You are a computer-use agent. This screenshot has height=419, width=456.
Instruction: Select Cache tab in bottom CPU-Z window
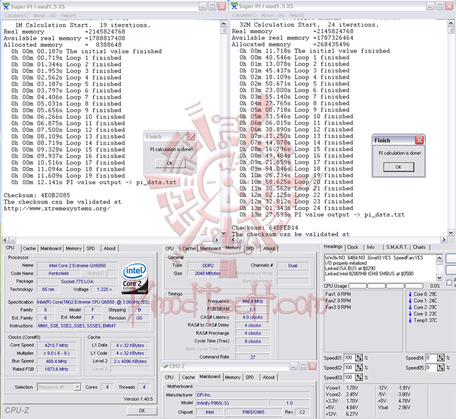point(189,377)
